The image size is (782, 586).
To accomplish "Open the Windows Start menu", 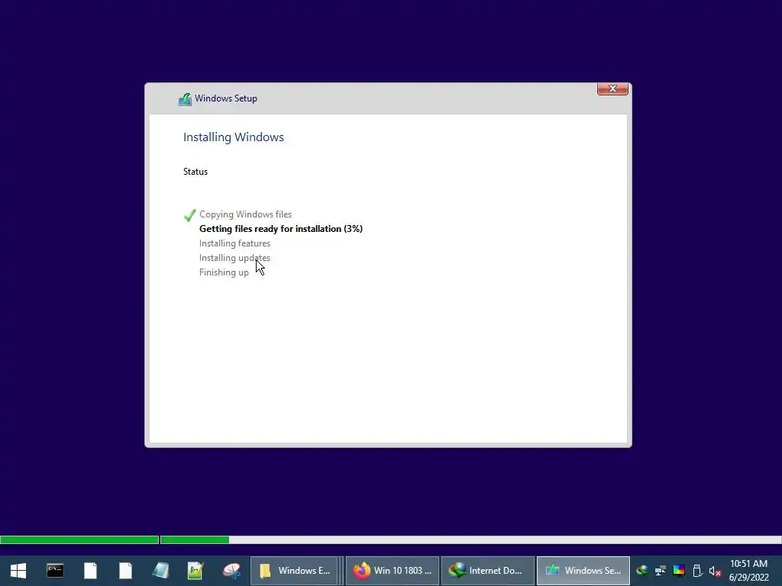I will pos(18,571).
